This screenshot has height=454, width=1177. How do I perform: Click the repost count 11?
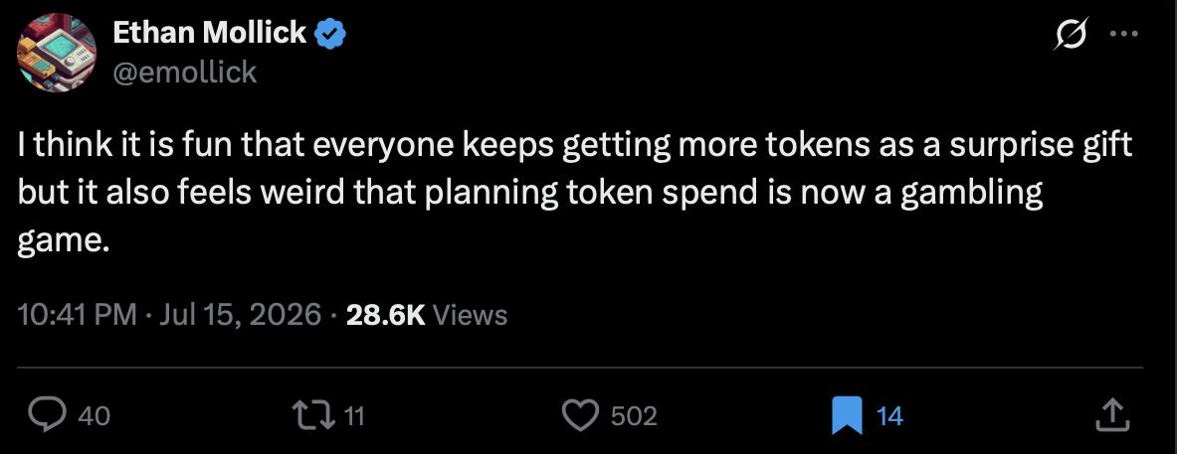[x=354, y=416]
